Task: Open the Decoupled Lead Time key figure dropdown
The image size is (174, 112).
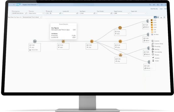Action: [32, 17]
